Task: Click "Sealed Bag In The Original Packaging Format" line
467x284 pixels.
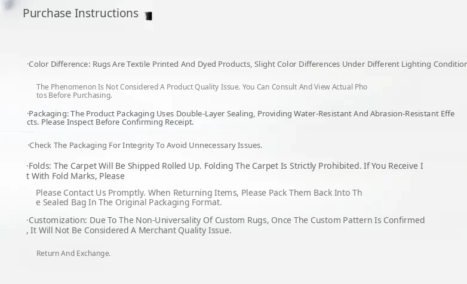Action: 131,202
